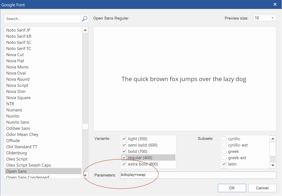Choose the Offside font

tap(43, 141)
